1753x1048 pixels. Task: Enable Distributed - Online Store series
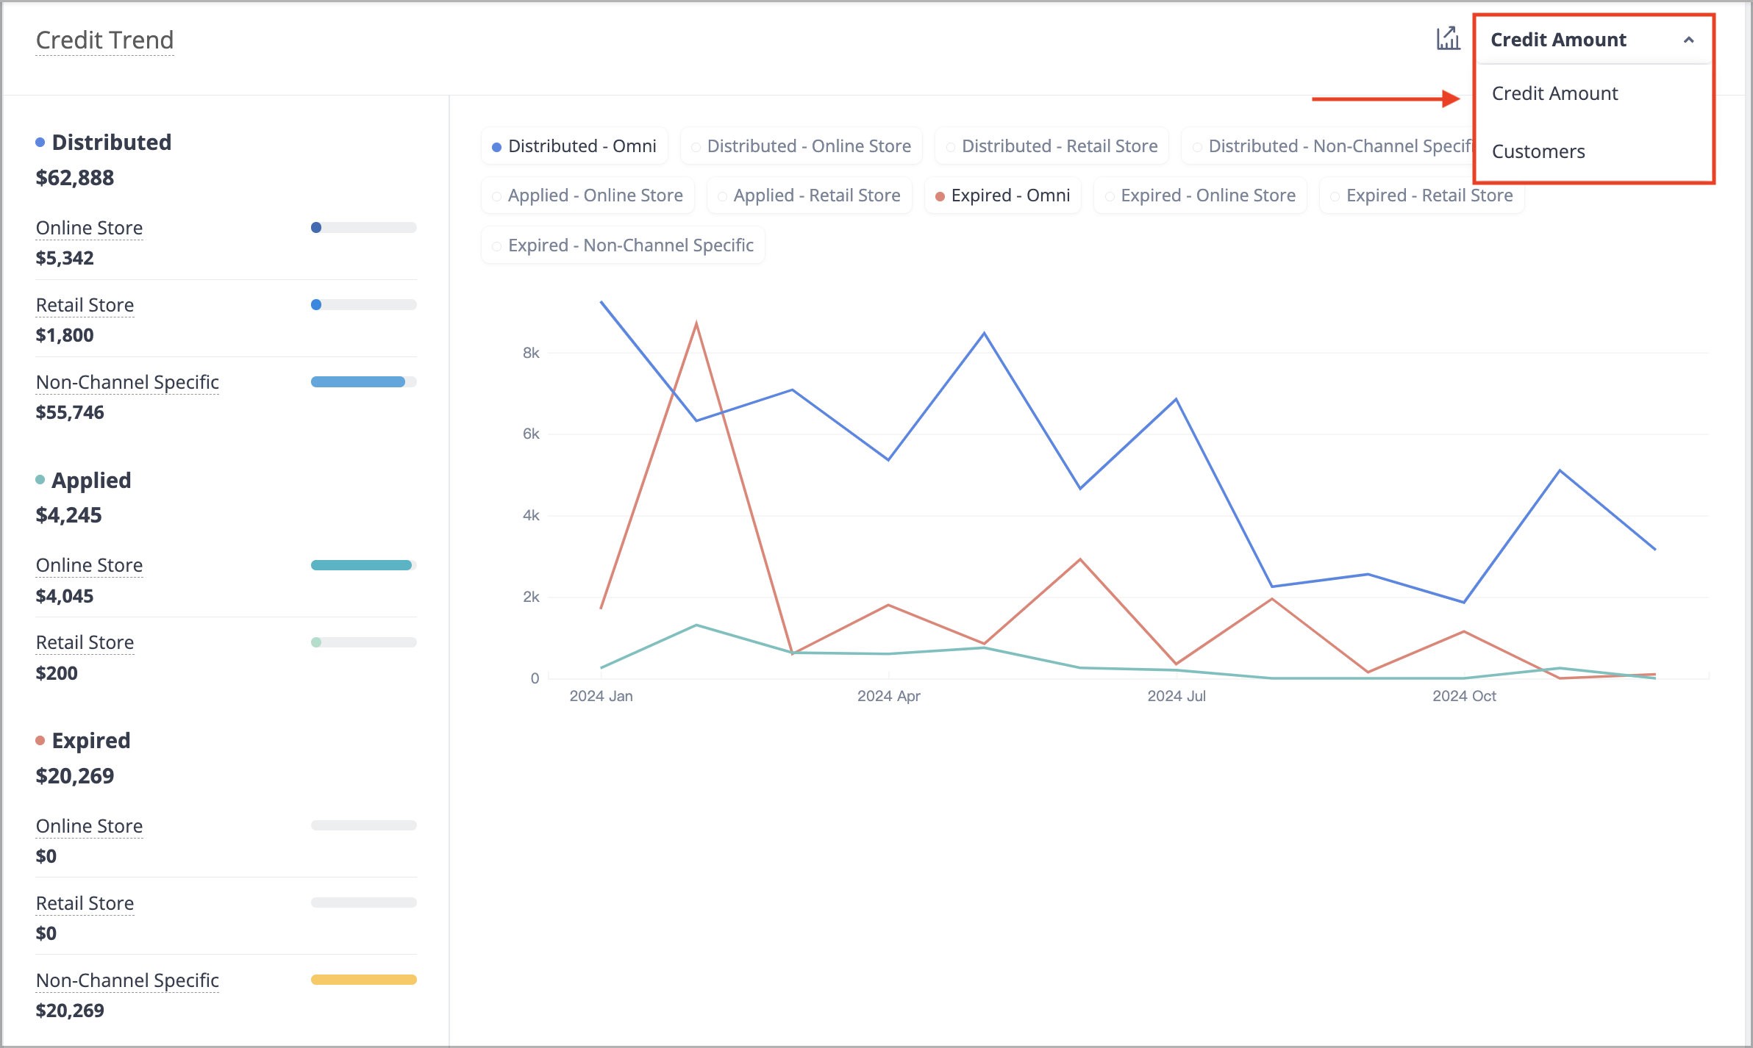(801, 146)
